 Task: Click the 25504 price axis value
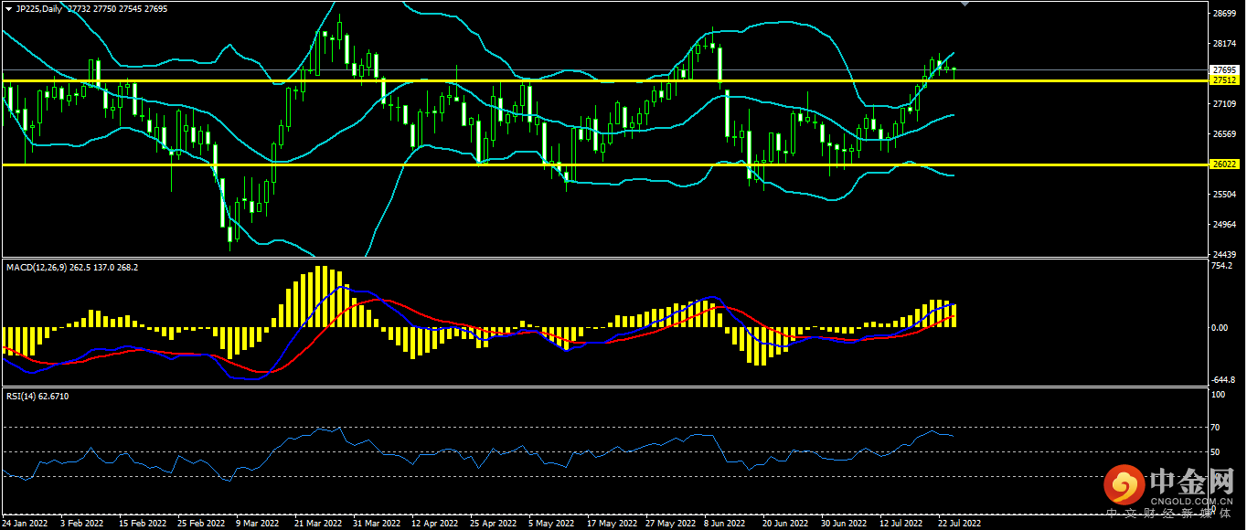point(1224,195)
